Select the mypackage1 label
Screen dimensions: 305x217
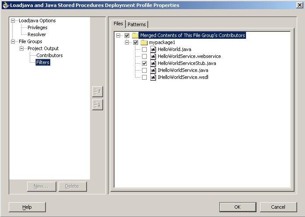162,42
